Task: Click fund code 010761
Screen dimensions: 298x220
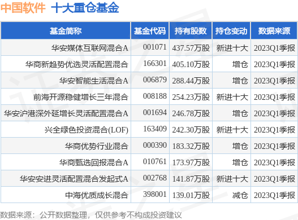Action: tap(155, 161)
